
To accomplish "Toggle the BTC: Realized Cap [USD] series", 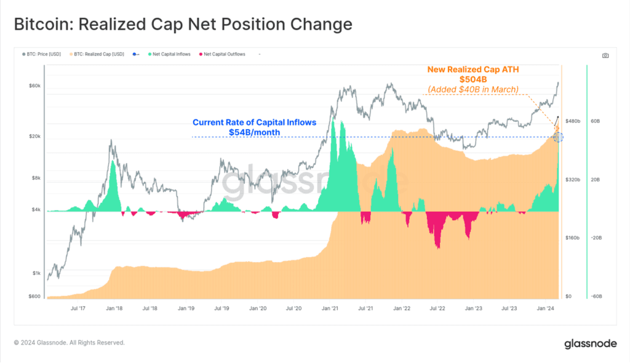I will tap(99, 54).
